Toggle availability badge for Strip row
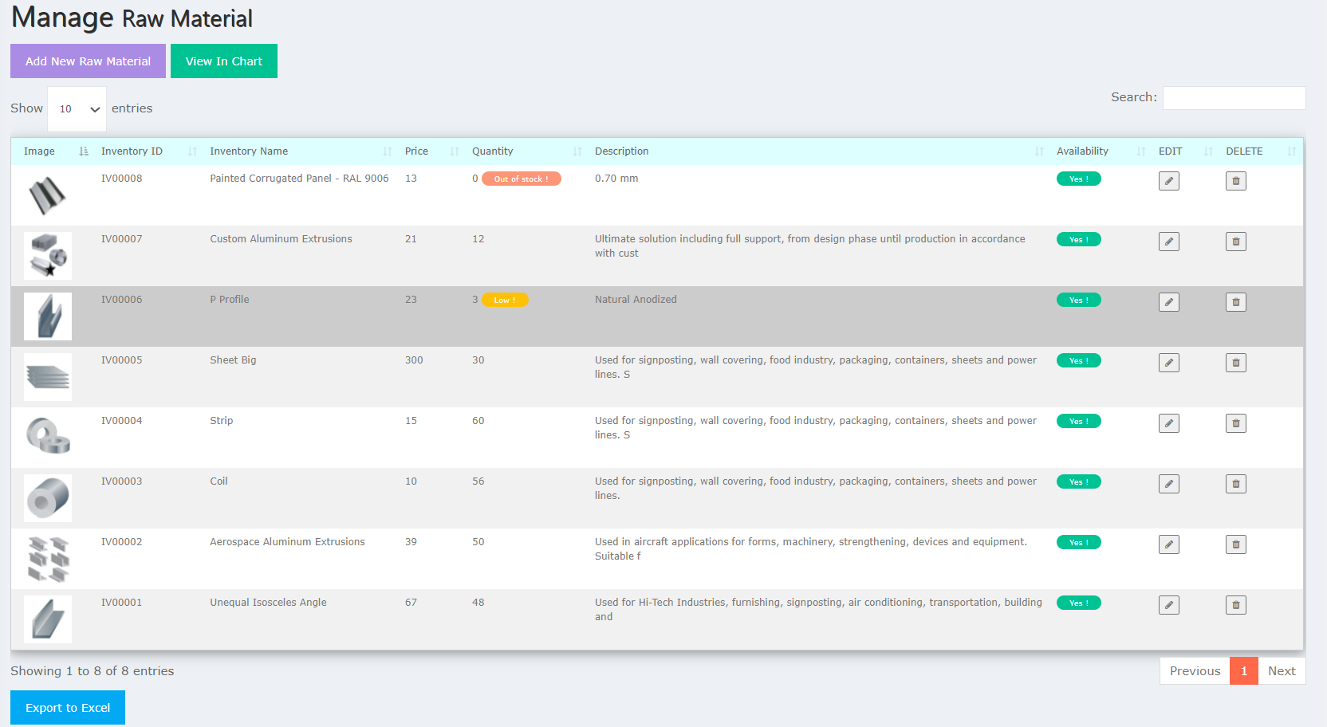 click(x=1078, y=421)
